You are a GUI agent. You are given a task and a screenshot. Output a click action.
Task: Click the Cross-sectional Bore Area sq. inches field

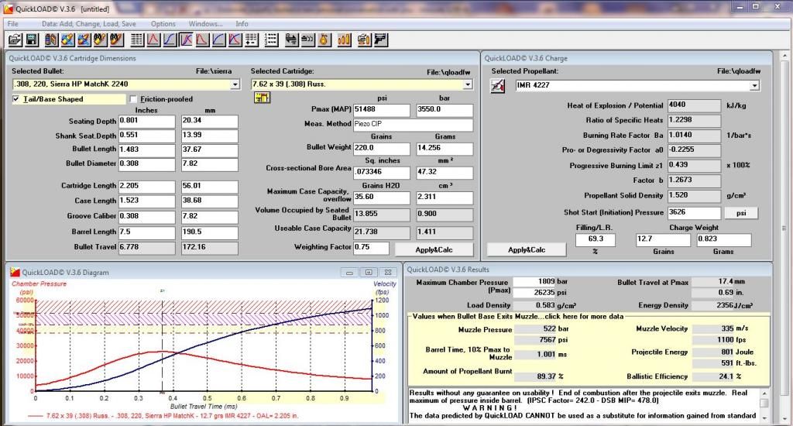point(382,173)
